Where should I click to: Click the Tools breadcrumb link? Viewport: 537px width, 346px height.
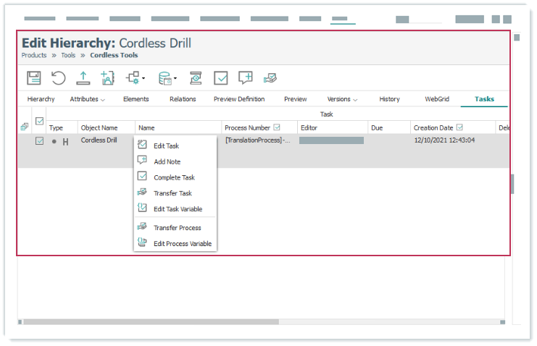coord(68,55)
